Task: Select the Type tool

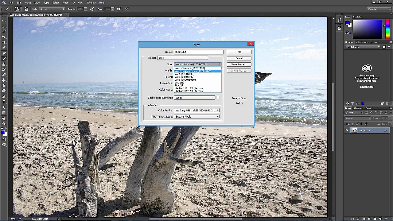Action: (x=4, y=102)
